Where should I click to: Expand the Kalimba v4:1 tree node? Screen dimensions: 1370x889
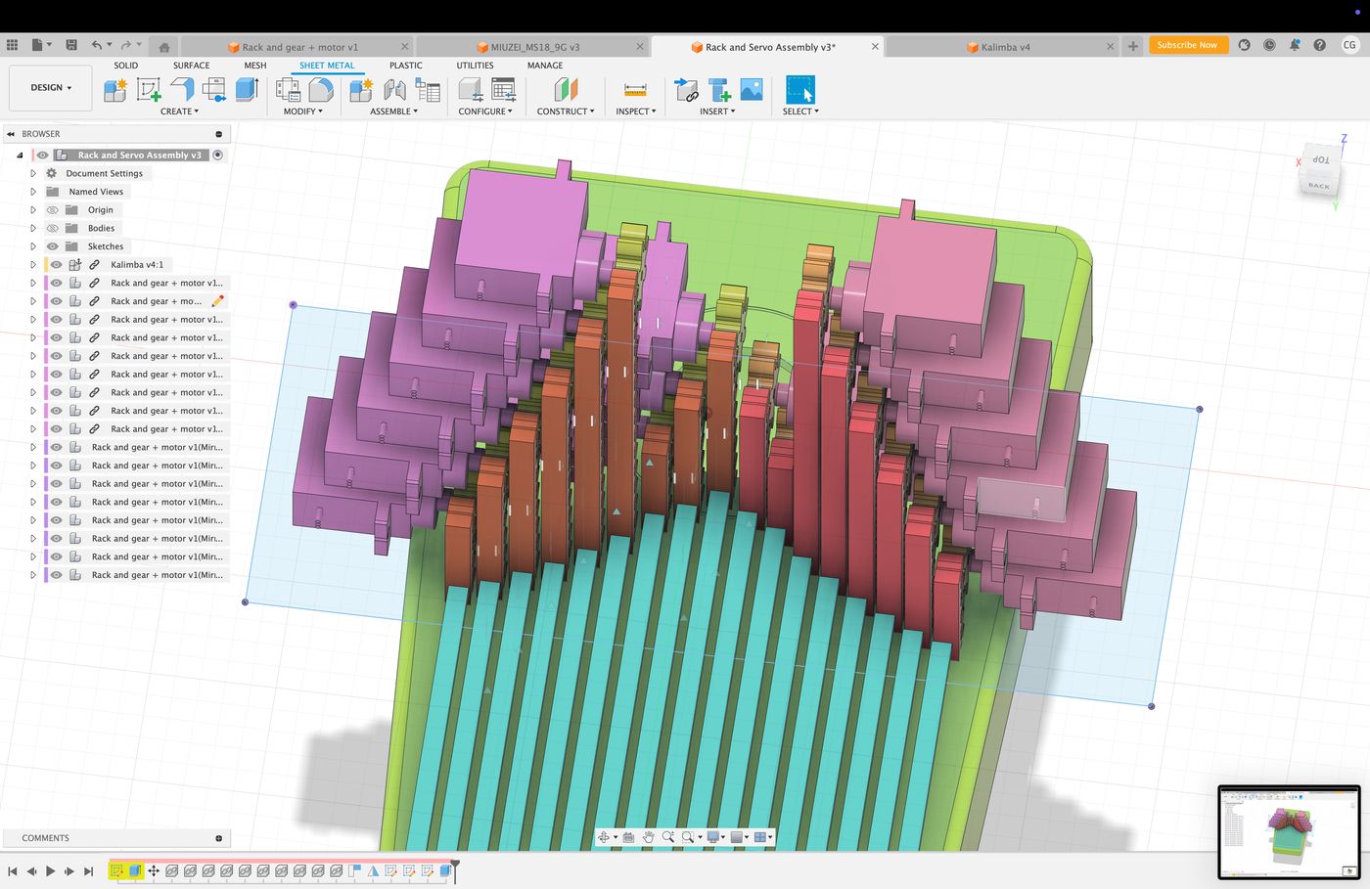coord(33,265)
